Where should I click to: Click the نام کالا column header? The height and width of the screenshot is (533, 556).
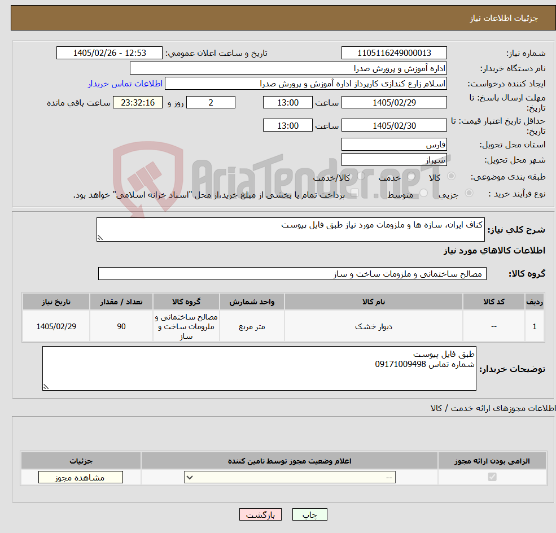pos(373,302)
